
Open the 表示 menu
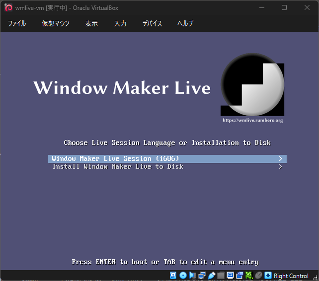(91, 23)
